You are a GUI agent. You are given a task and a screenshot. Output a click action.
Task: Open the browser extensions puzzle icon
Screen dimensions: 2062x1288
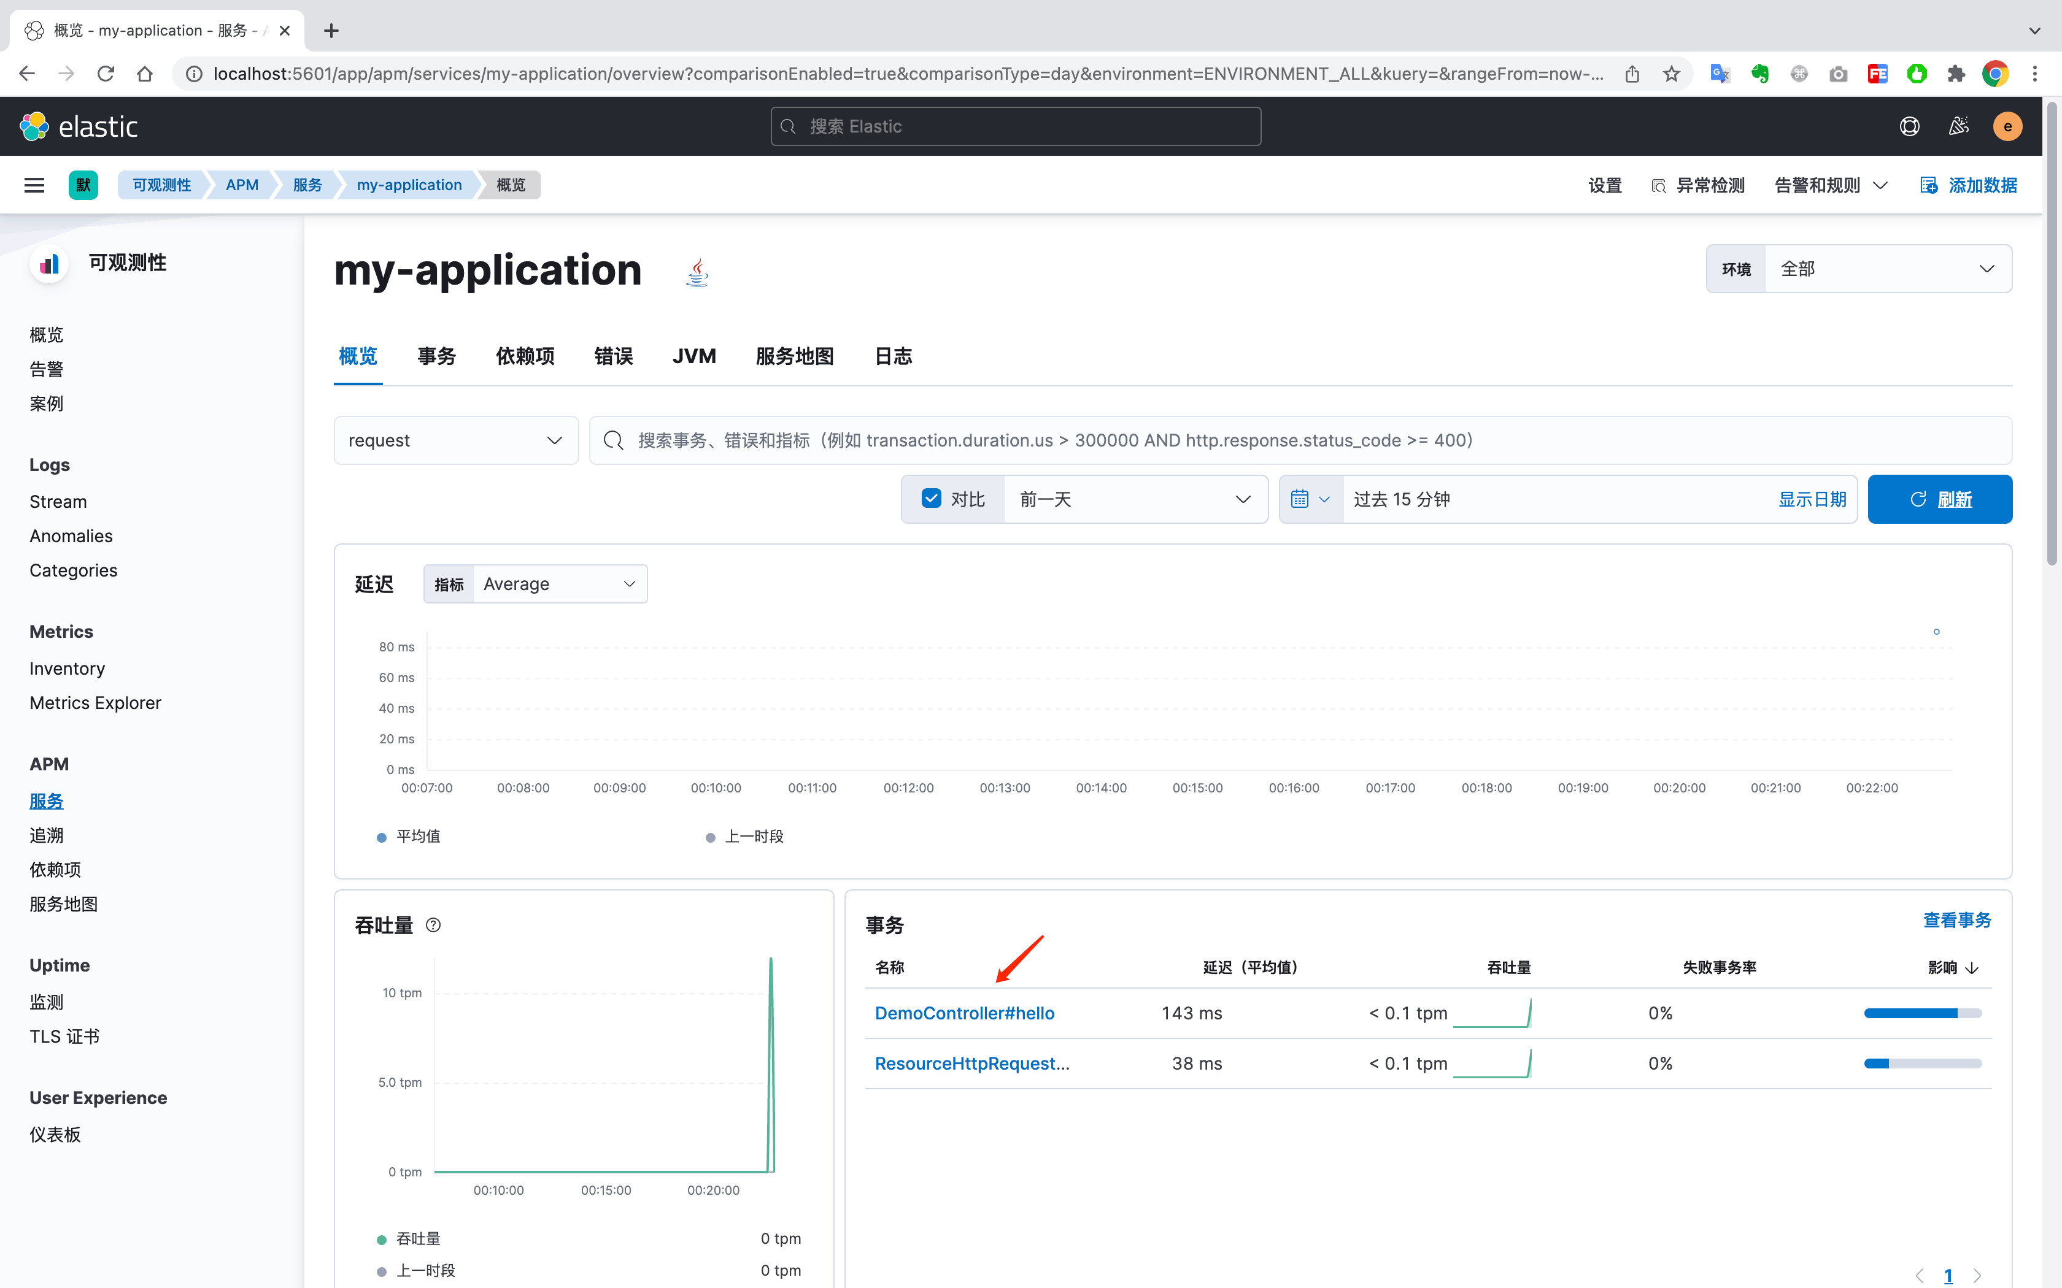tap(1955, 74)
